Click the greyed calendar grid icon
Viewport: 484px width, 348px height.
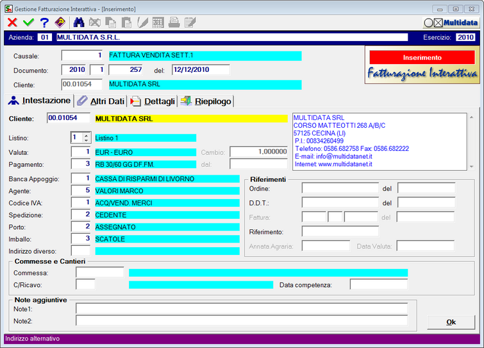(158, 22)
